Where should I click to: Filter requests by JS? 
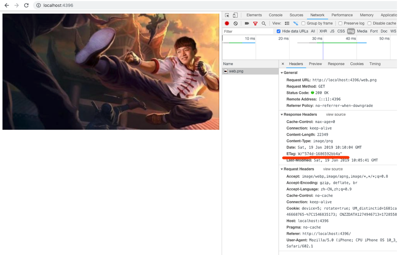tap(332, 31)
